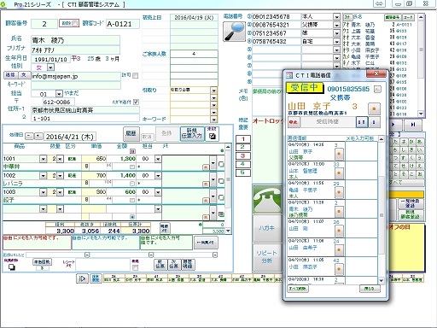This screenshot has height=328, width=437.
Task: Select memo tab number 1
Action: [243, 139]
